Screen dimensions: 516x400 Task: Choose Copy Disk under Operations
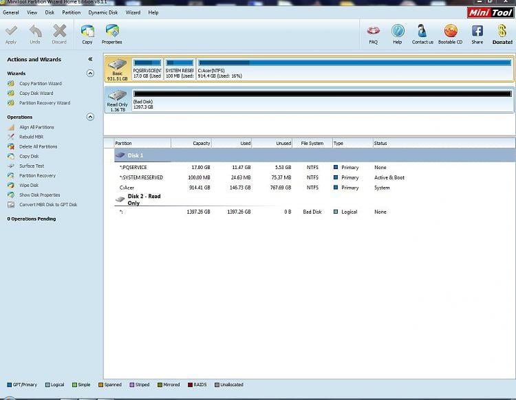pyautogui.click(x=29, y=156)
